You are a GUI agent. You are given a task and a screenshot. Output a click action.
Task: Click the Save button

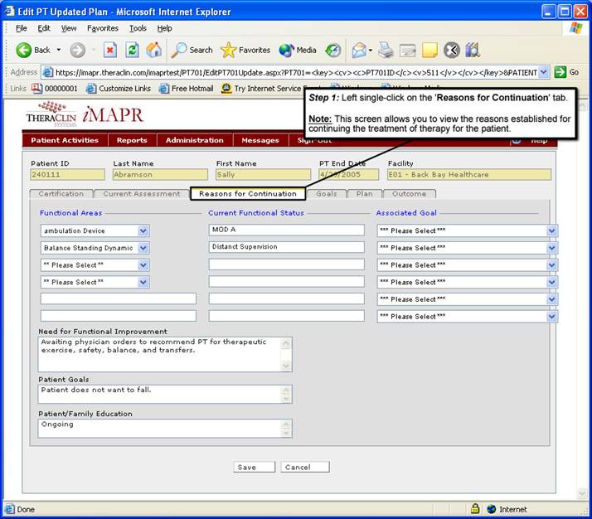pos(247,467)
